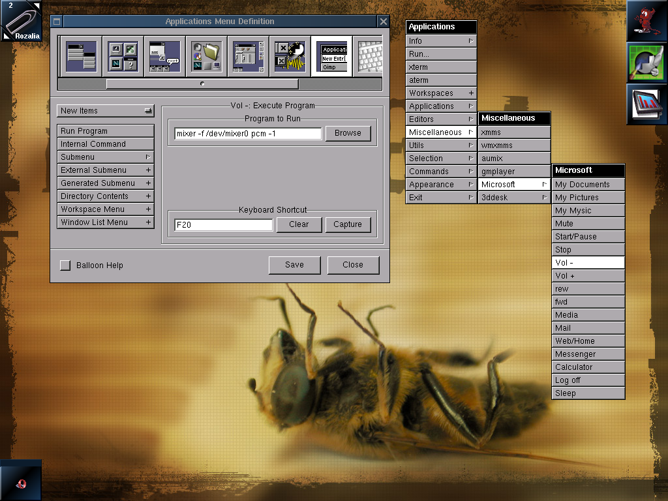The width and height of the screenshot is (668, 501).
Task: Open the Menu Preferences panel icon
Action: [81, 56]
